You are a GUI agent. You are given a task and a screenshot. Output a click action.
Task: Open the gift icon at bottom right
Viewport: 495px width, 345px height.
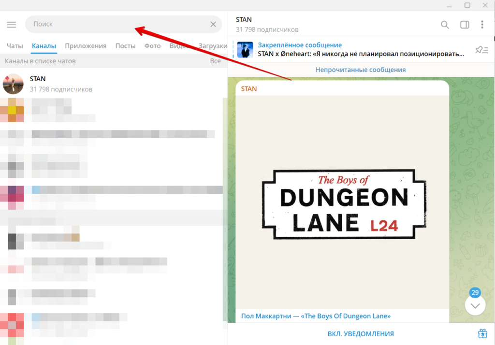pyautogui.click(x=482, y=333)
